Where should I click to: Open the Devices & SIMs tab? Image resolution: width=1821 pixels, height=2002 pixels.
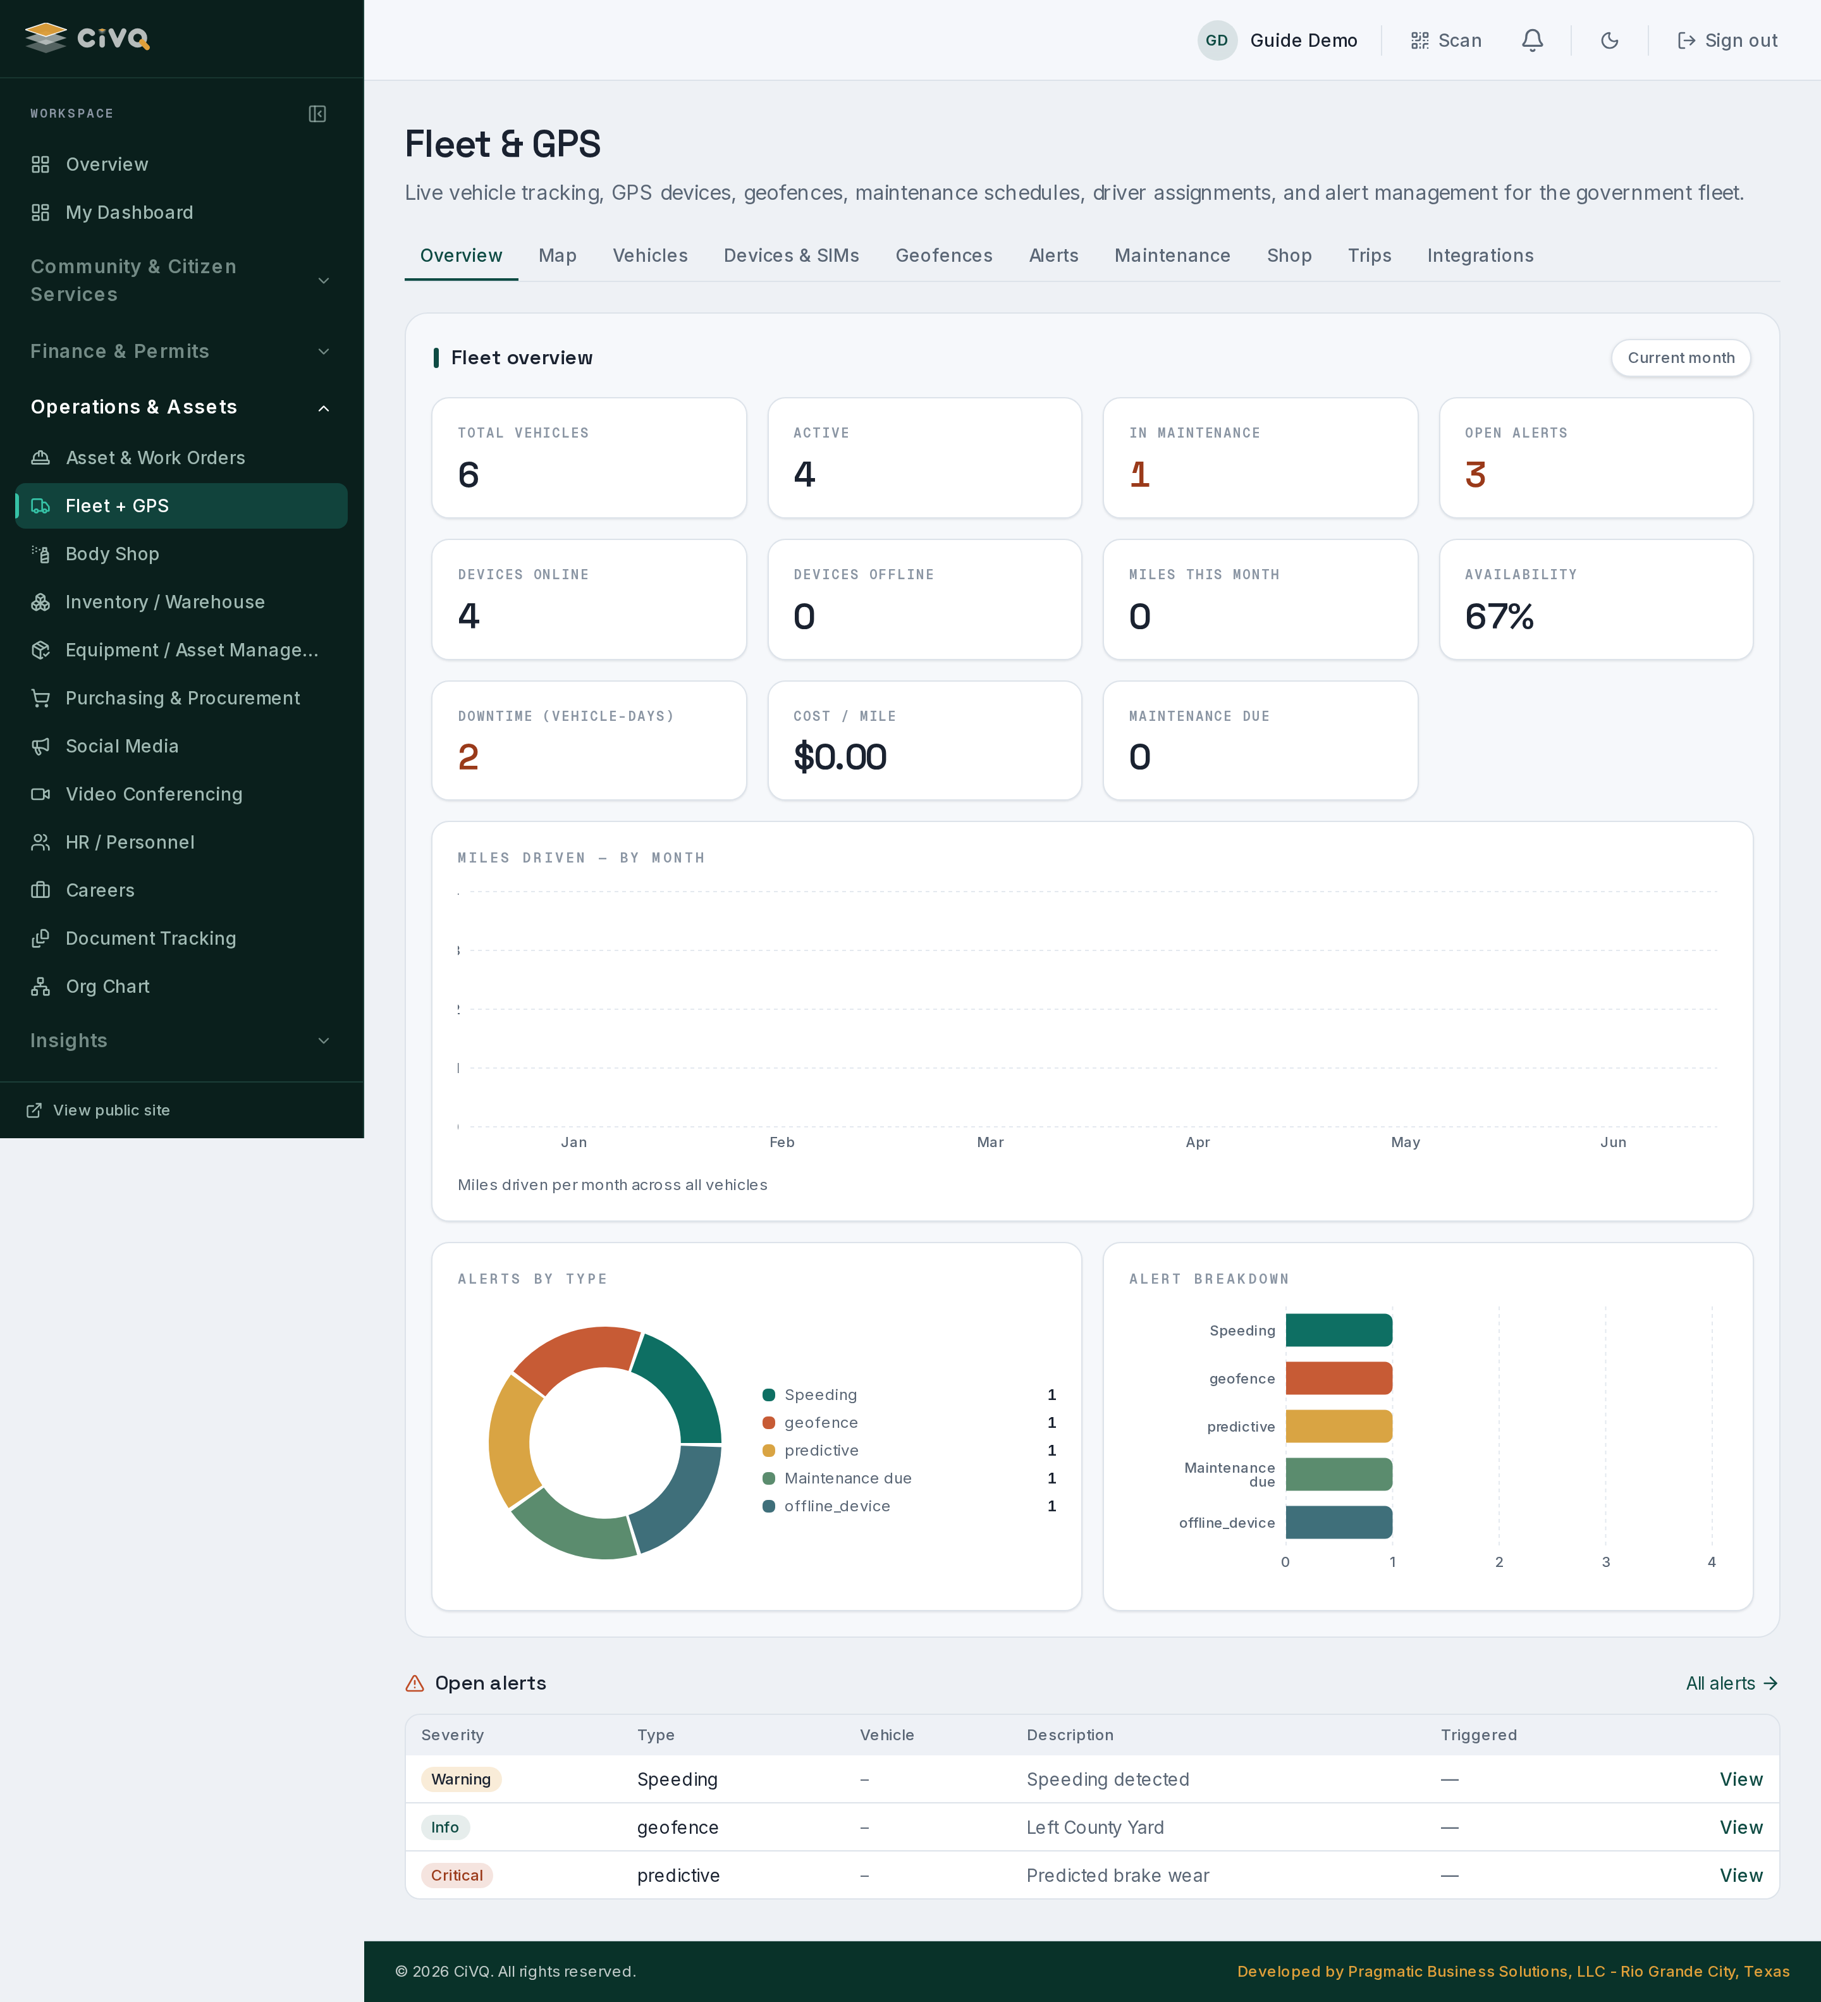tap(792, 256)
